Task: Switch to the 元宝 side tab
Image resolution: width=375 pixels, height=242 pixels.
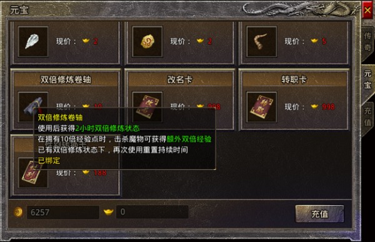Action: (368, 79)
